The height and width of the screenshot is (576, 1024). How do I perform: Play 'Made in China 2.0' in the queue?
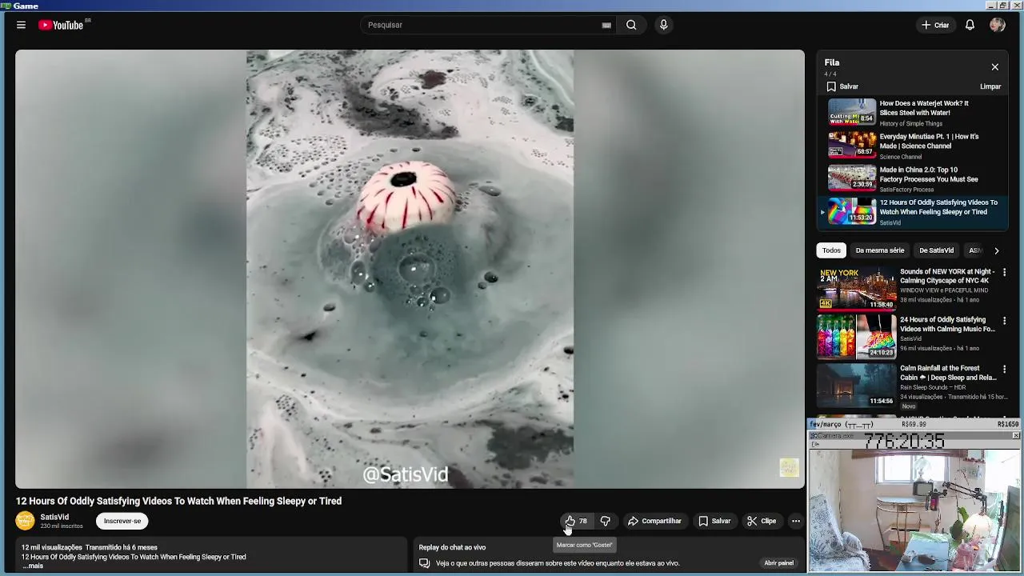[x=913, y=178]
